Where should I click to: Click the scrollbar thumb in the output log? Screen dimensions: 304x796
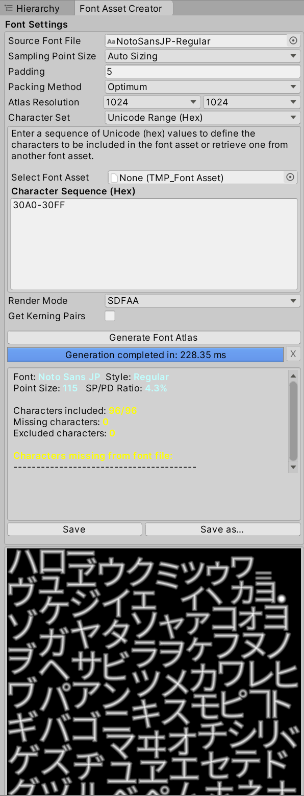pyautogui.click(x=293, y=421)
